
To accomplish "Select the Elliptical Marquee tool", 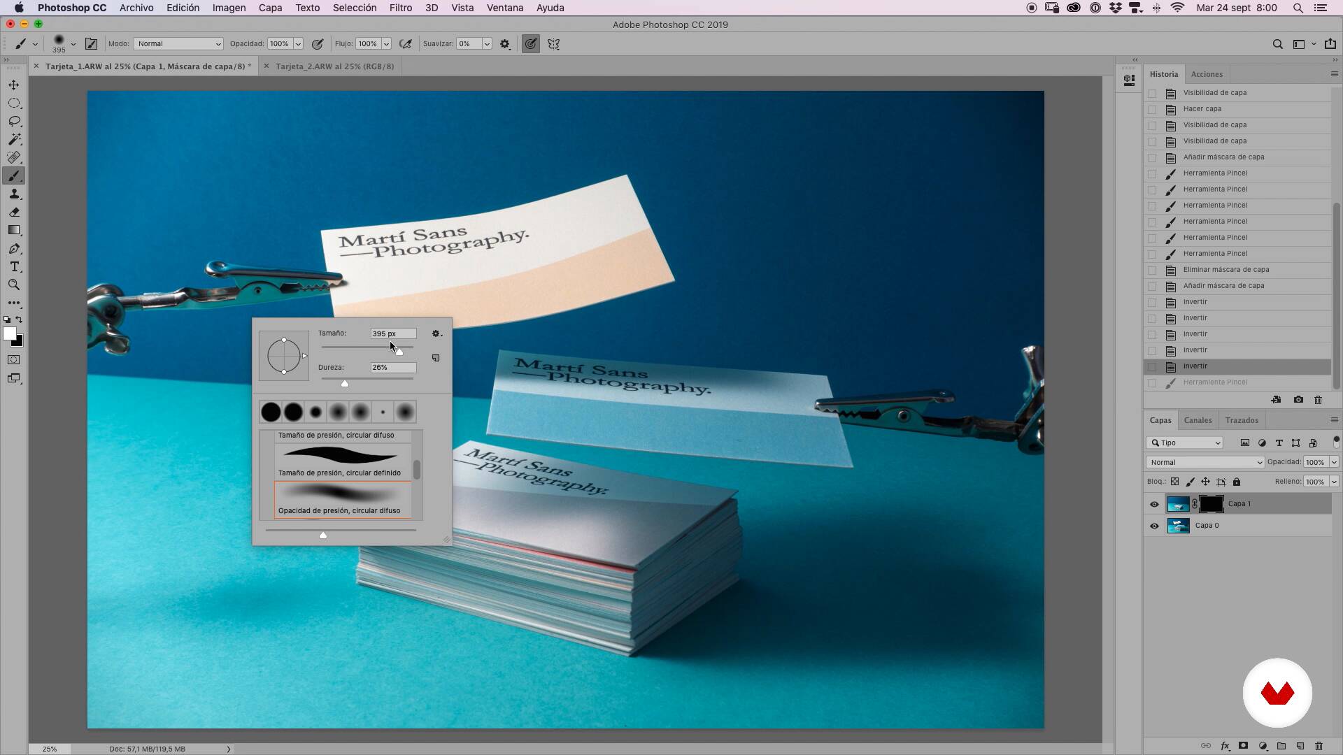I will coord(14,103).
